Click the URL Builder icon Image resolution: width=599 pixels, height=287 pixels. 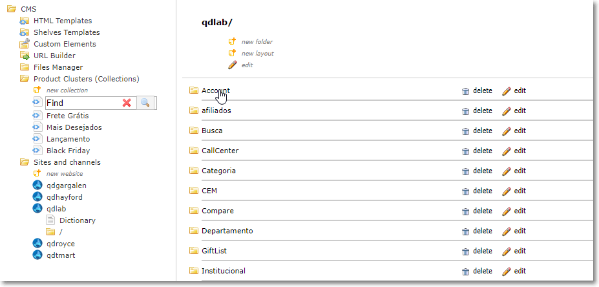point(25,56)
